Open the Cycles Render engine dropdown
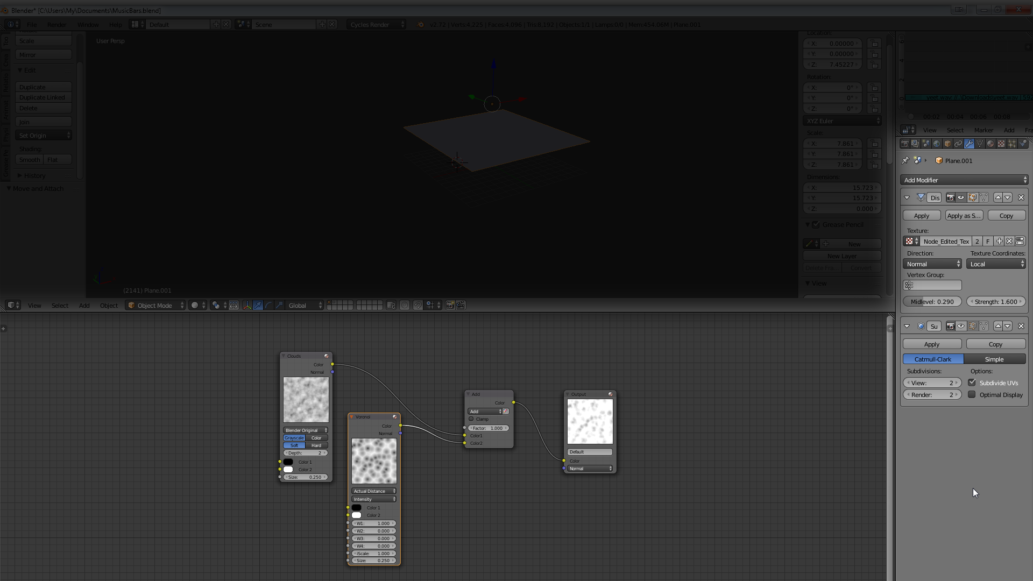Screen dimensions: 1033x581 (x=376, y=24)
